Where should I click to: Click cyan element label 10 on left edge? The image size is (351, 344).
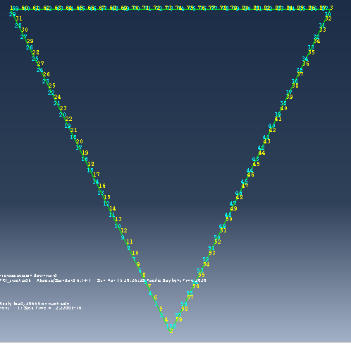tap(118, 226)
